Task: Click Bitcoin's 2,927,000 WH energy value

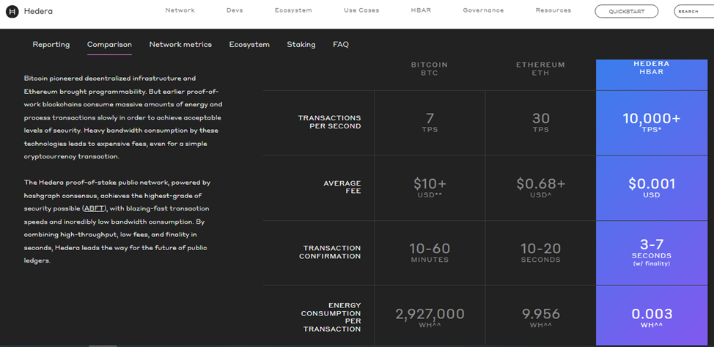Action: (x=430, y=318)
